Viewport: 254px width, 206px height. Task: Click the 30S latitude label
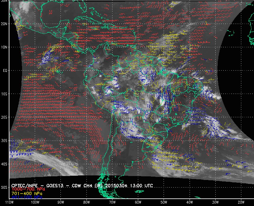click(4, 141)
